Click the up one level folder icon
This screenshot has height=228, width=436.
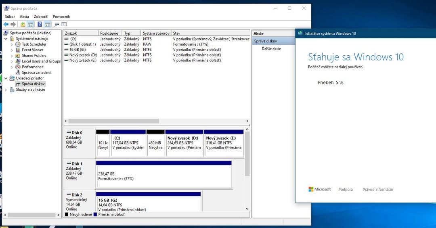point(23,25)
